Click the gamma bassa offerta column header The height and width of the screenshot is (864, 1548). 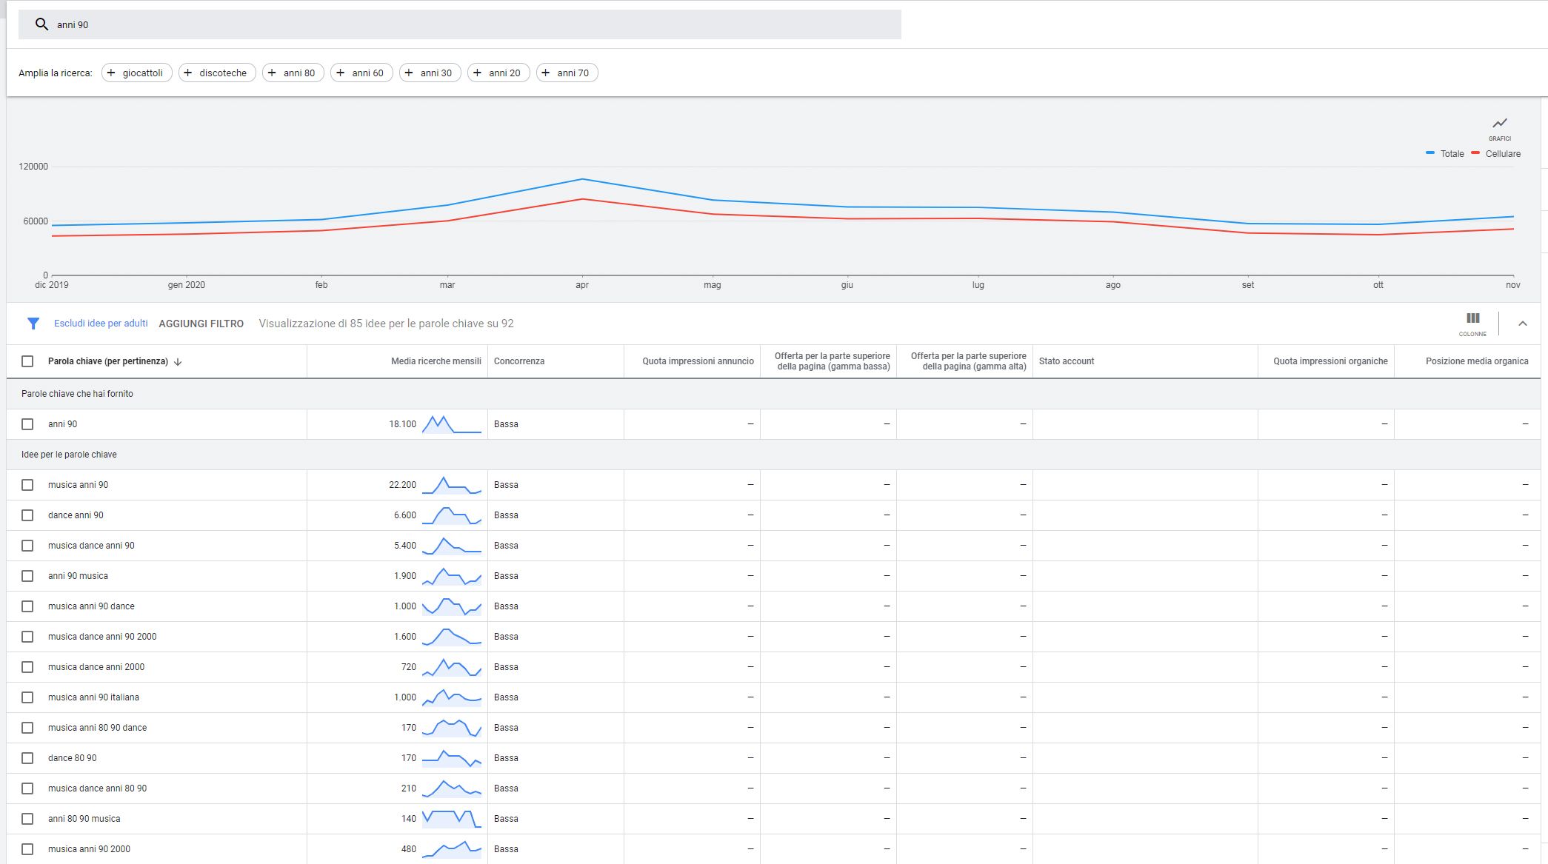pyautogui.click(x=833, y=361)
